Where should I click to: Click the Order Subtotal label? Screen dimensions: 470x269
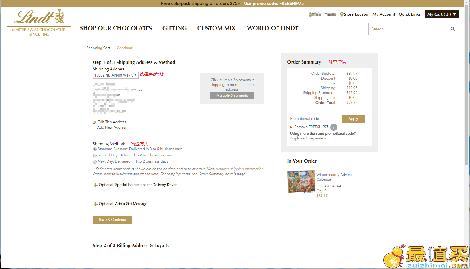pyautogui.click(x=324, y=74)
